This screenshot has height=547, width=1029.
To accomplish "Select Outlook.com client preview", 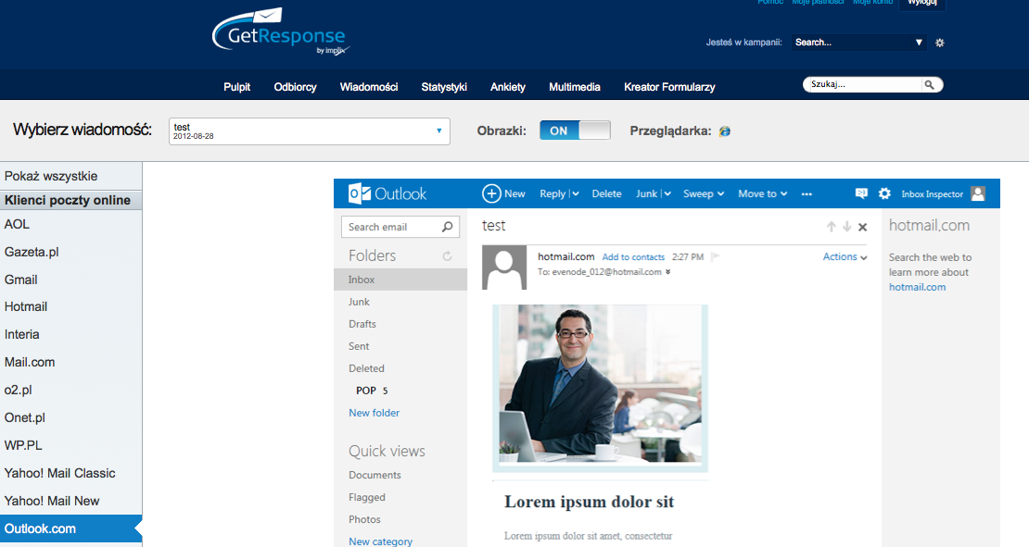I will 70,528.
